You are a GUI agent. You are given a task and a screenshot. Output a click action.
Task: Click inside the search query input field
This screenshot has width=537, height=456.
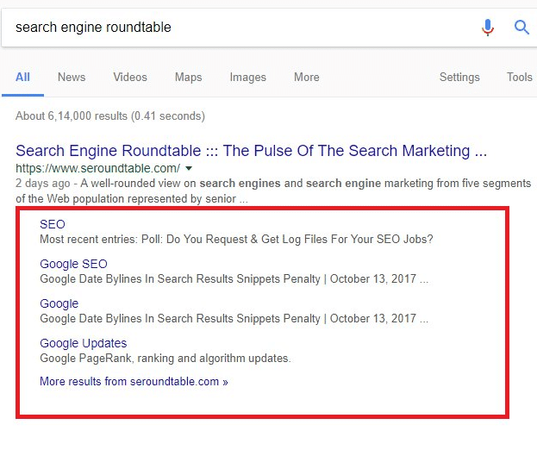click(240, 28)
